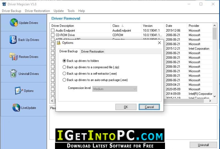Expand the Compression level dropdown
This screenshot has width=220, height=149.
[115, 89]
